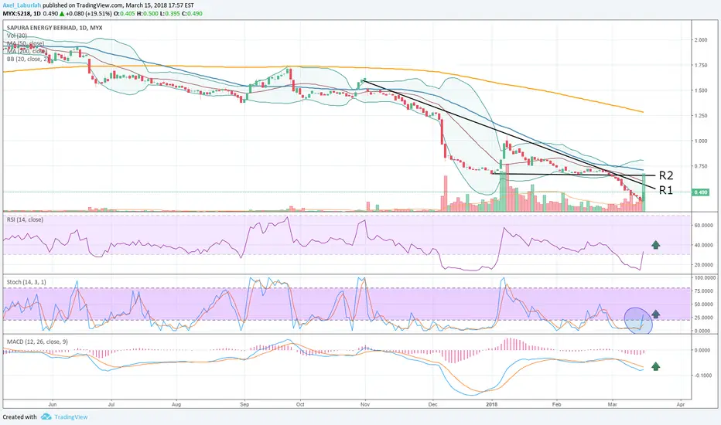
Task: Click the 40.0000 RSI axis label
Action: 703,246
